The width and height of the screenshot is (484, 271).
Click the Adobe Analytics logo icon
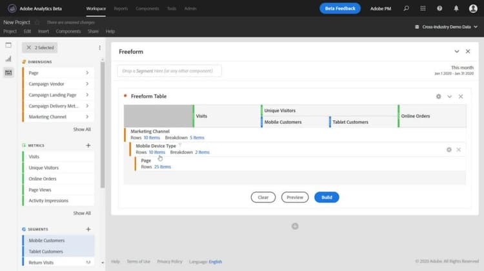(x=12, y=8)
